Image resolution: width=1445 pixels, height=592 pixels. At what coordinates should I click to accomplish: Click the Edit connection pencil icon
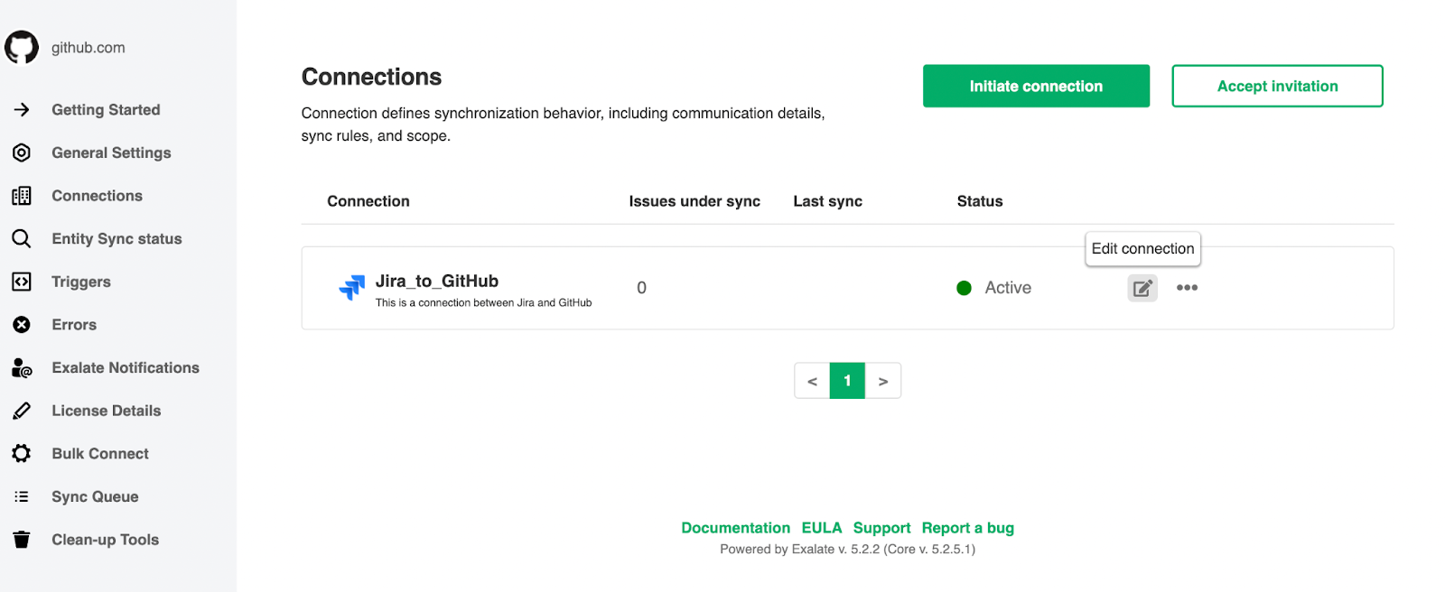(x=1142, y=288)
